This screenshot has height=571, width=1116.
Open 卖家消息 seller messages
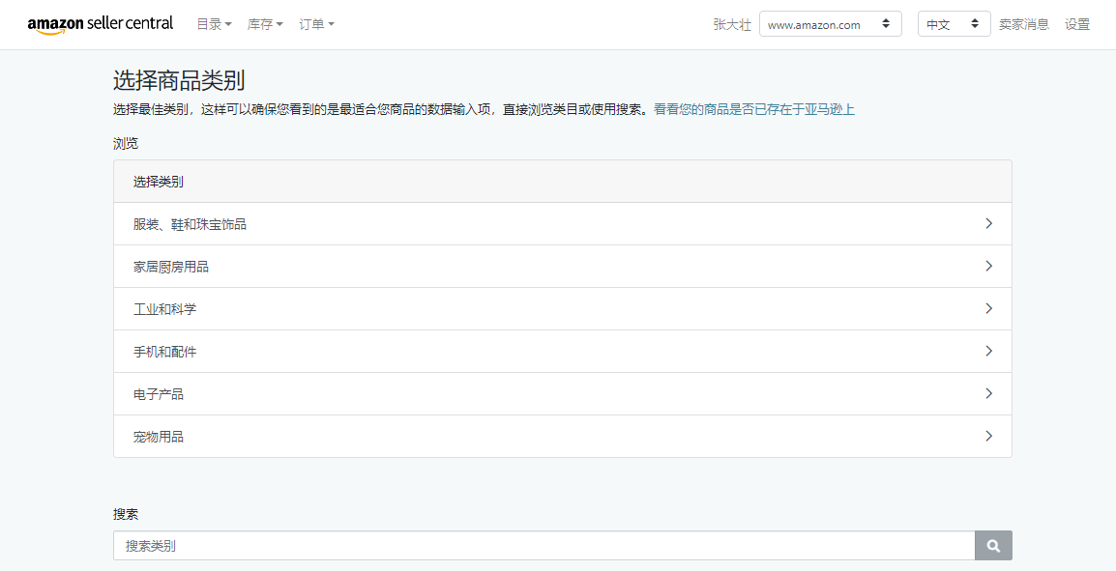[x=1024, y=24]
